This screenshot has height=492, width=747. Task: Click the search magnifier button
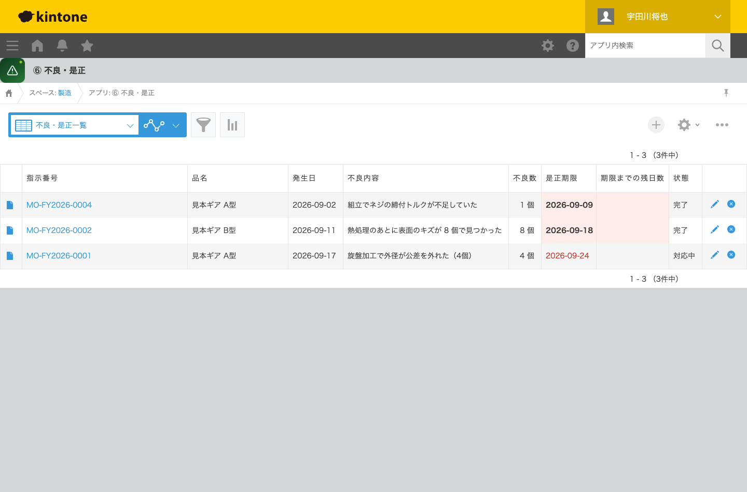718,46
